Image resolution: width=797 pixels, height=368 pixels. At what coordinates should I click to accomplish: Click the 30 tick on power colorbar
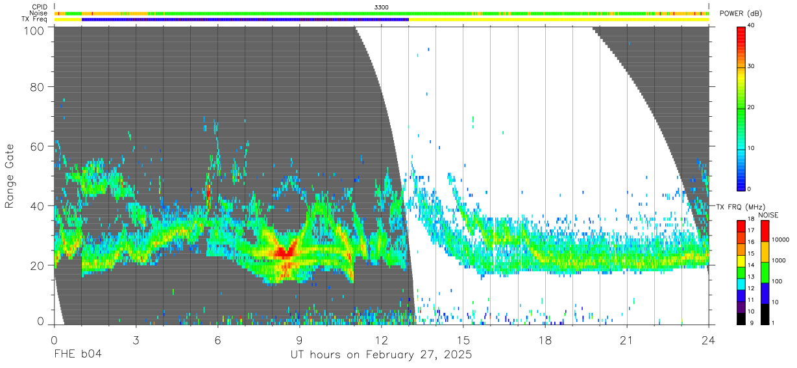[x=752, y=66]
